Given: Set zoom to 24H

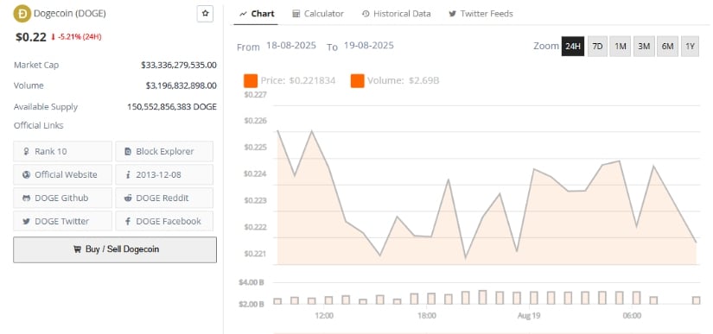Looking at the screenshot, I should click(573, 47).
